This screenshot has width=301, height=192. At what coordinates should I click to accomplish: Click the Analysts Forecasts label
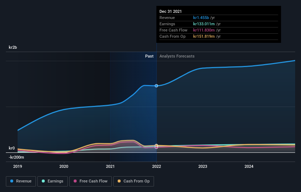click(x=177, y=56)
